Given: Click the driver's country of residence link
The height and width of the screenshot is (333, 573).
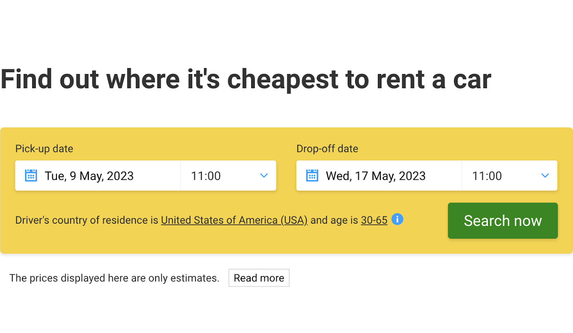Looking at the screenshot, I should (x=234, y=220).
